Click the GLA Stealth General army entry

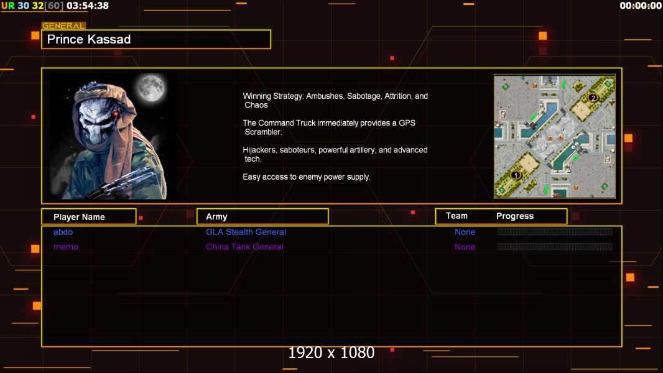click(x=246, y=232)
